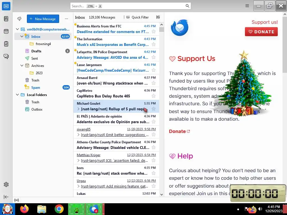Star the Athens-Clarke County Police message

pyautogui.click(x=154, y=148)
